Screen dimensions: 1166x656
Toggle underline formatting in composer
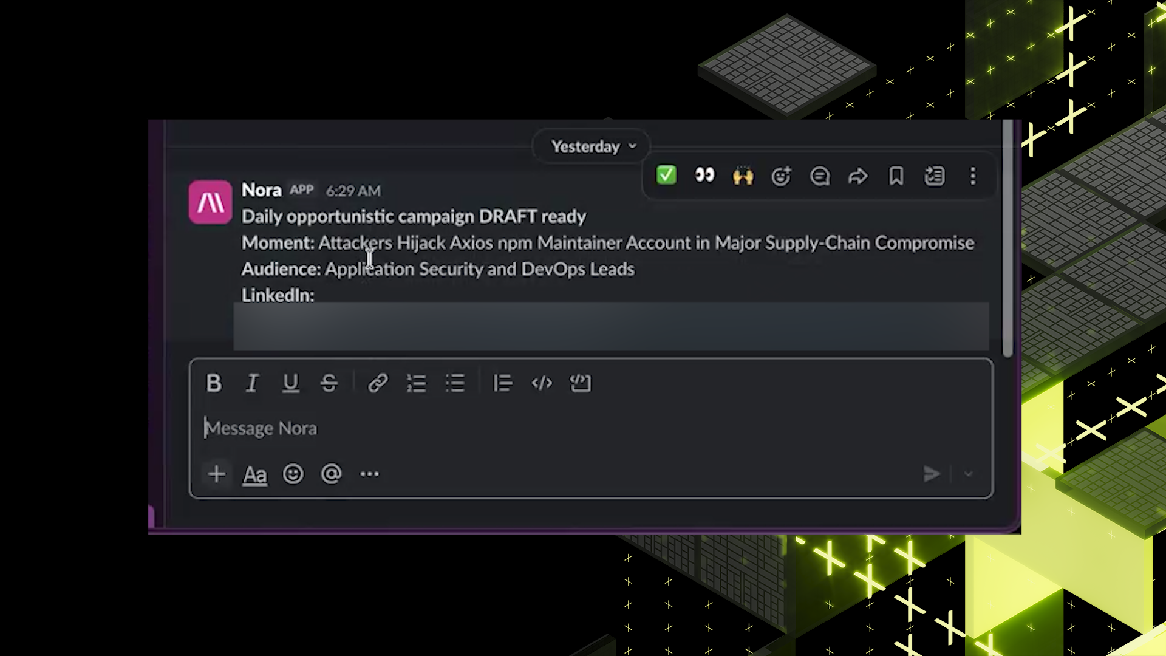pos(291,383)
